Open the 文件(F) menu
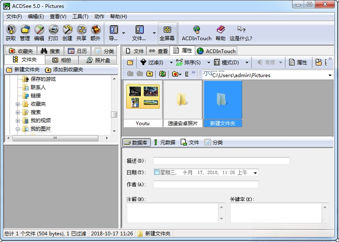The width and height of the screenshot is (339, 242). click(x=14, y=17)
